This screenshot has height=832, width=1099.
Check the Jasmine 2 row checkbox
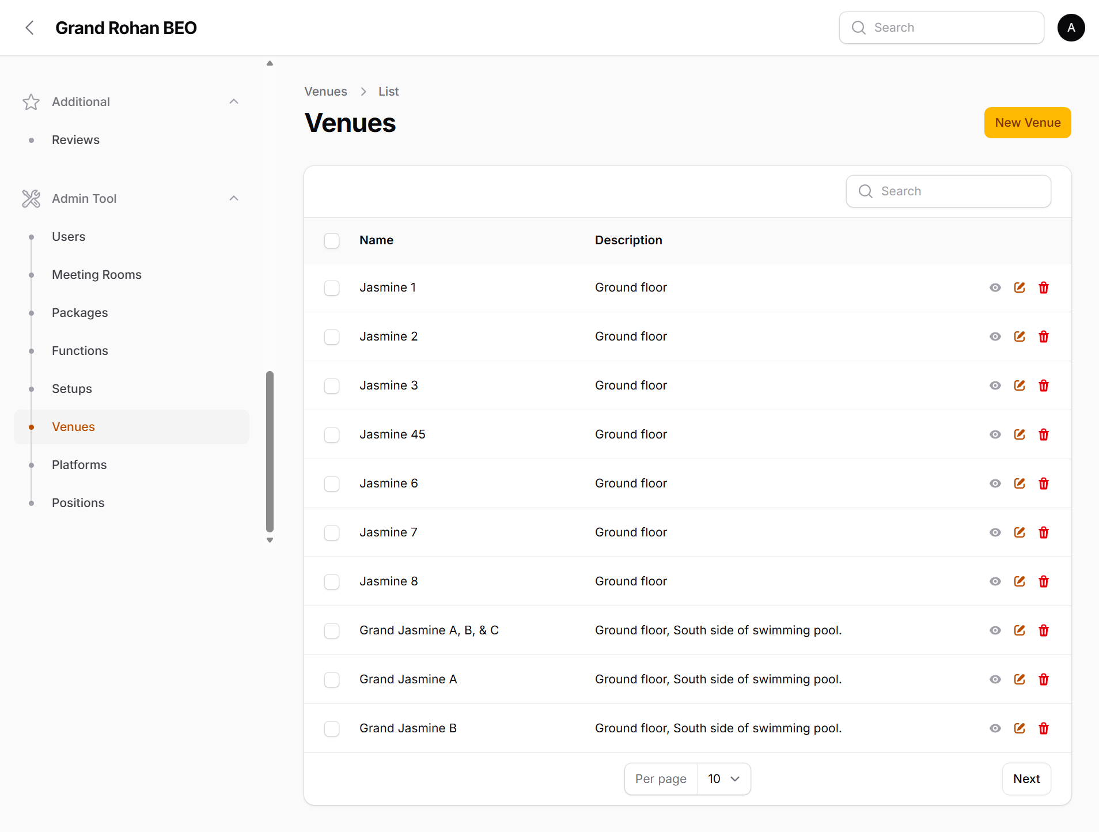332,336
